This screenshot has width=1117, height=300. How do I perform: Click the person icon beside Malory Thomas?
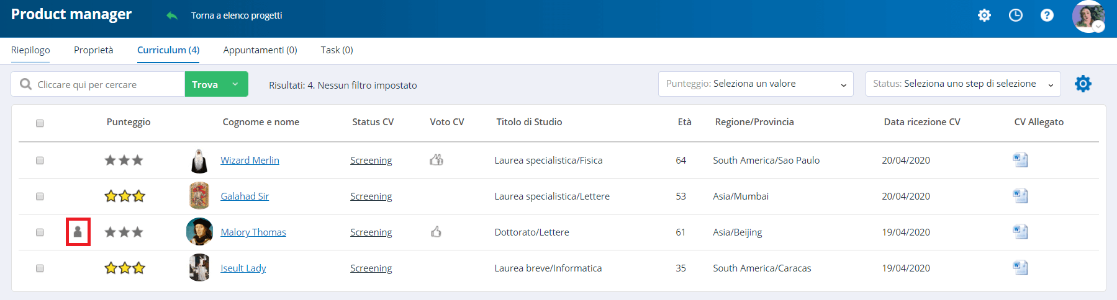click(x=78, y=232)
